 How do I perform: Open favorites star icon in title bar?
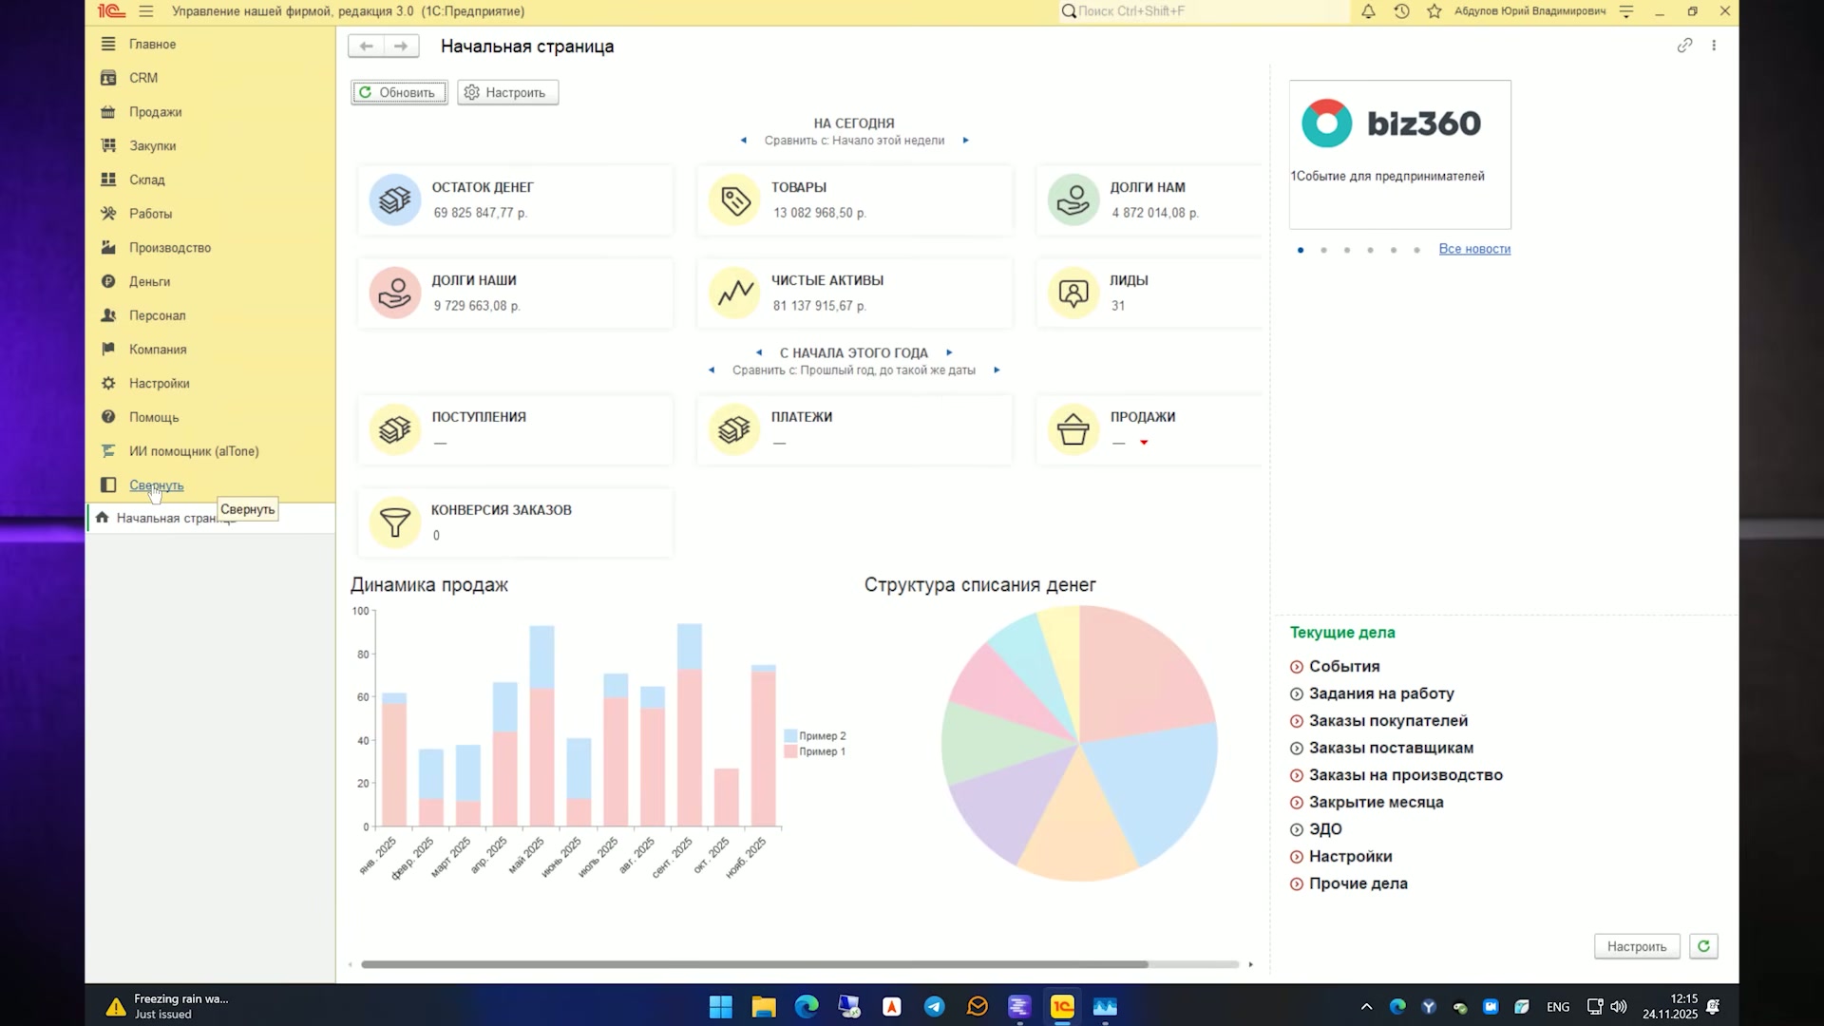click(x=1434, y=11)
